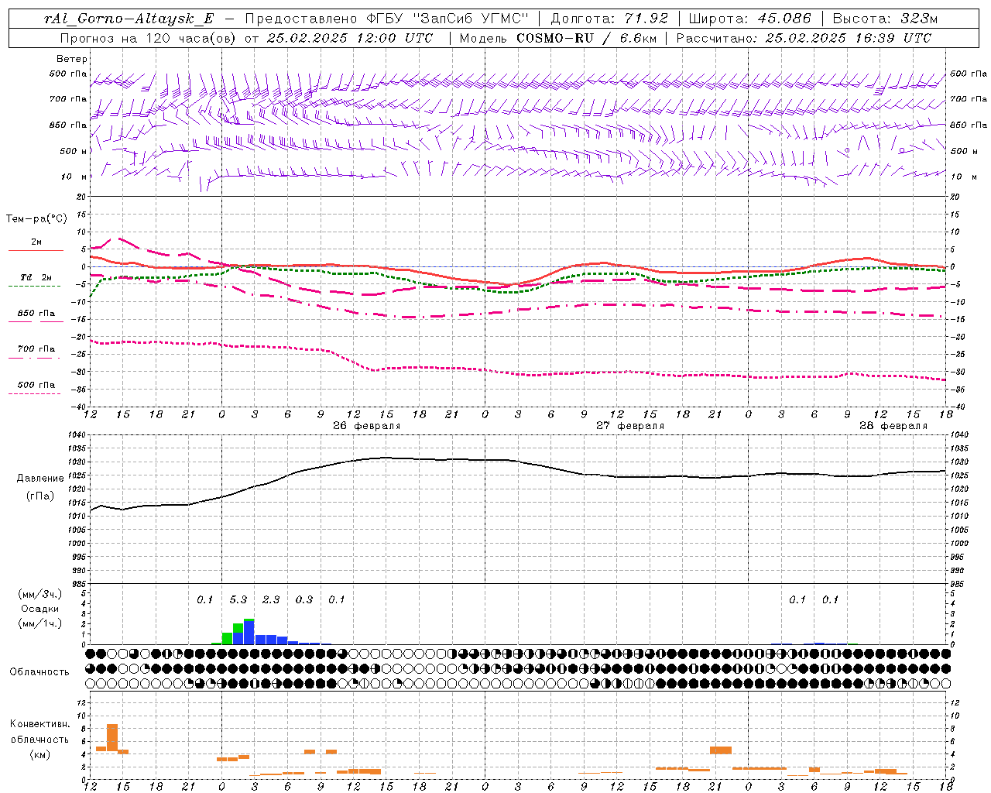Click the Облачность cloudiness label

pyautogui.click(x=39, y=671)
